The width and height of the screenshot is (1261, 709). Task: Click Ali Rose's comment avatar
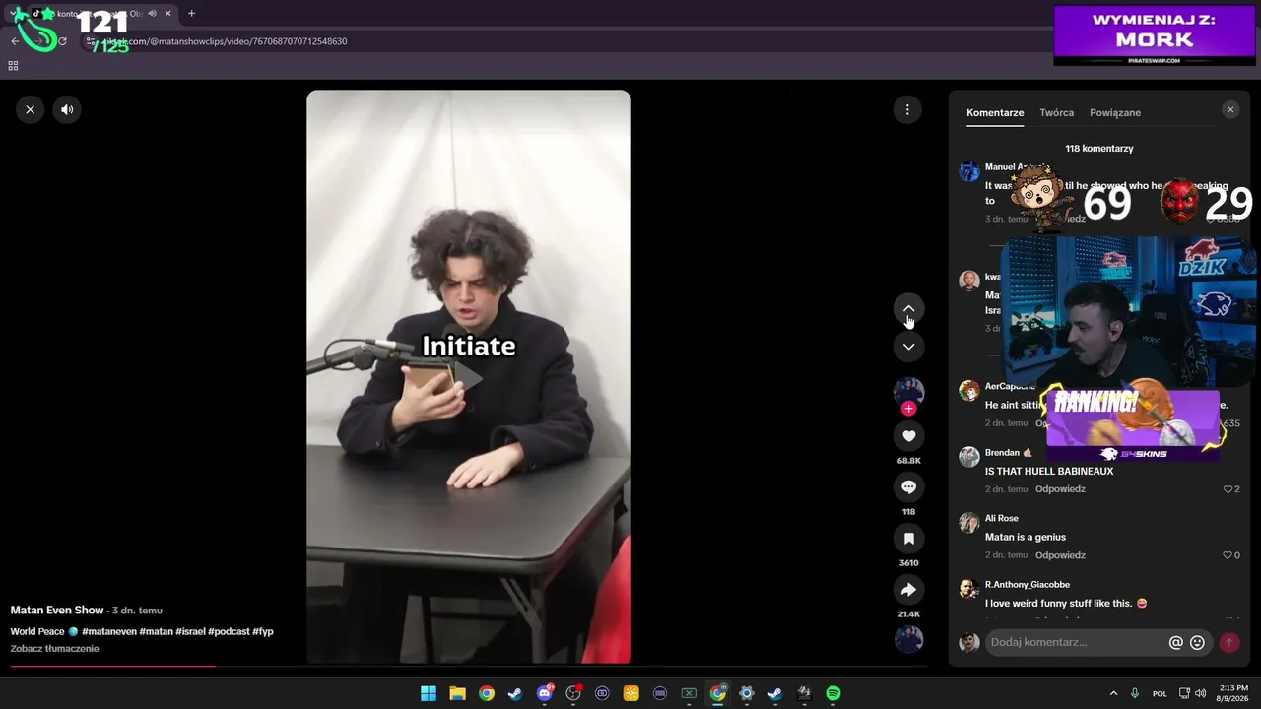pos(969,522)
